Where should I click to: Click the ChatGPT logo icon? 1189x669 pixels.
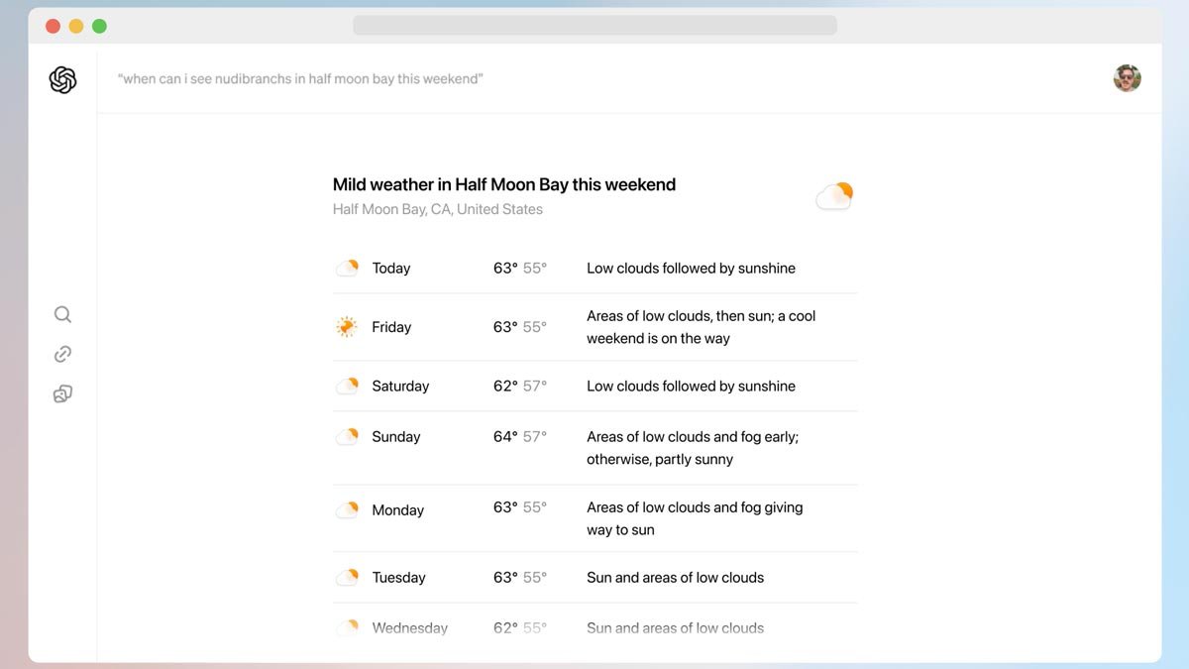click(x=62, y=80)
